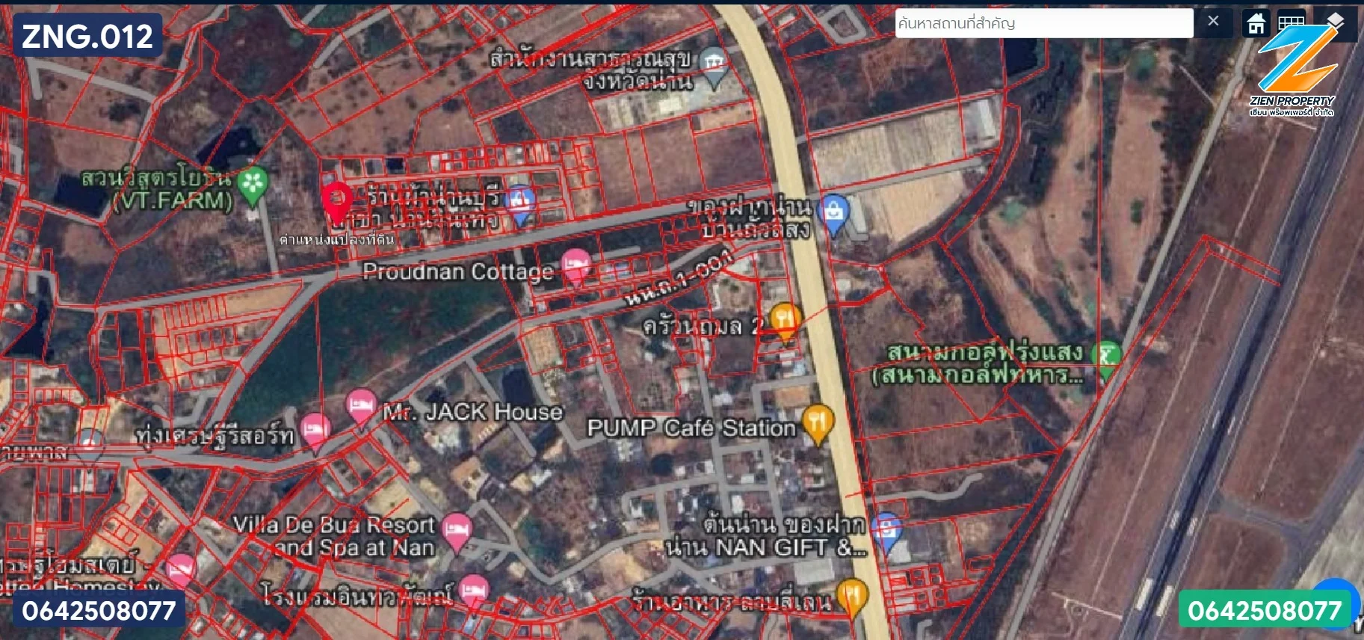Click the NAN GIFT shop marker
The height and width of the screenshot is (640, 1364).
tap(886, 530)
